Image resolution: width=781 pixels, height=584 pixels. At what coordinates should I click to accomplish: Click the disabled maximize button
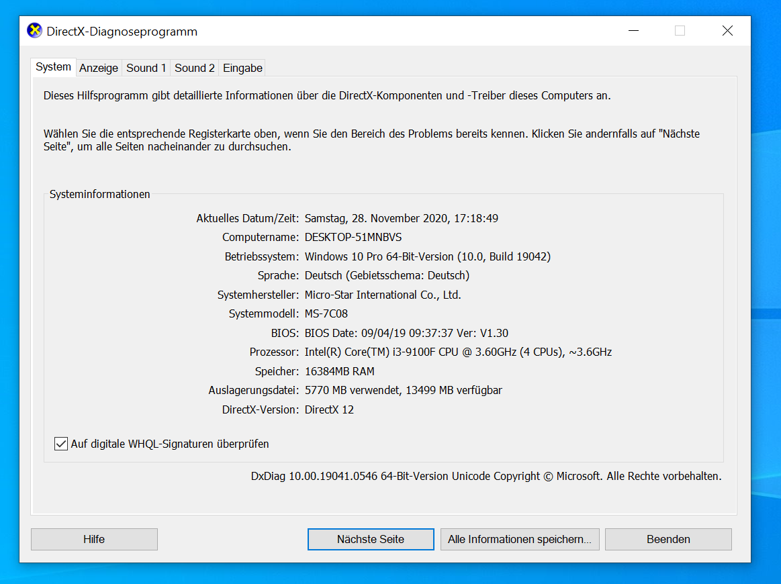[680, 31]
